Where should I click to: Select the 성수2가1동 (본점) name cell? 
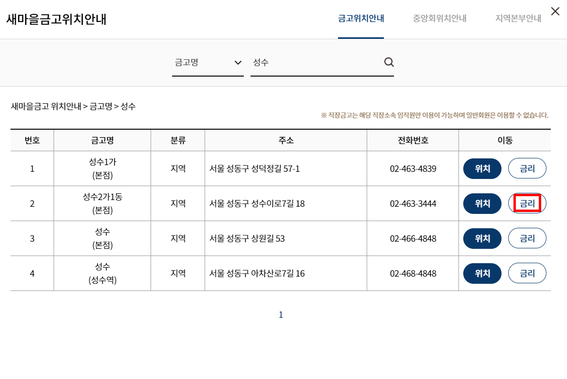point(102,203)
